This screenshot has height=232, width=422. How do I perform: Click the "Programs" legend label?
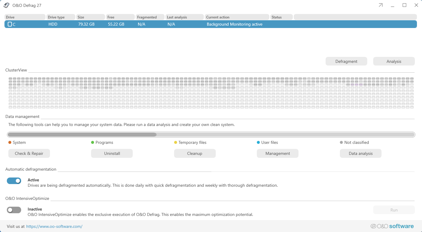click(104, 142)
